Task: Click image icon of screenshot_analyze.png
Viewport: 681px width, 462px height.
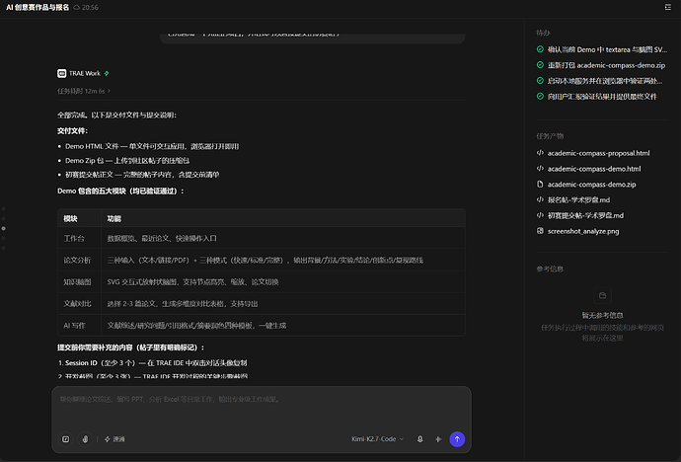Action: pyautogui.click(x=540, y=231)
